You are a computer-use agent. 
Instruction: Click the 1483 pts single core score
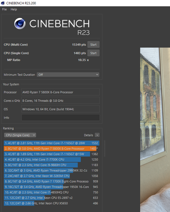point(80,53)
